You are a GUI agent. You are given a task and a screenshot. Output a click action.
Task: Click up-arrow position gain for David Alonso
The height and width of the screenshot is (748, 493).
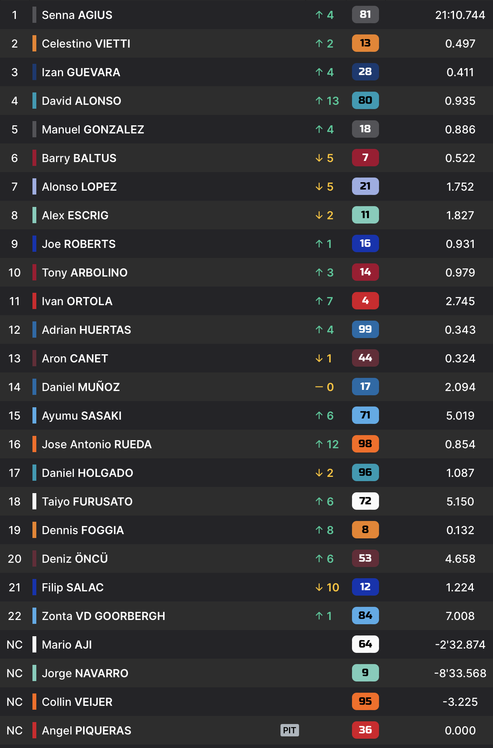[x=327, y=101]
